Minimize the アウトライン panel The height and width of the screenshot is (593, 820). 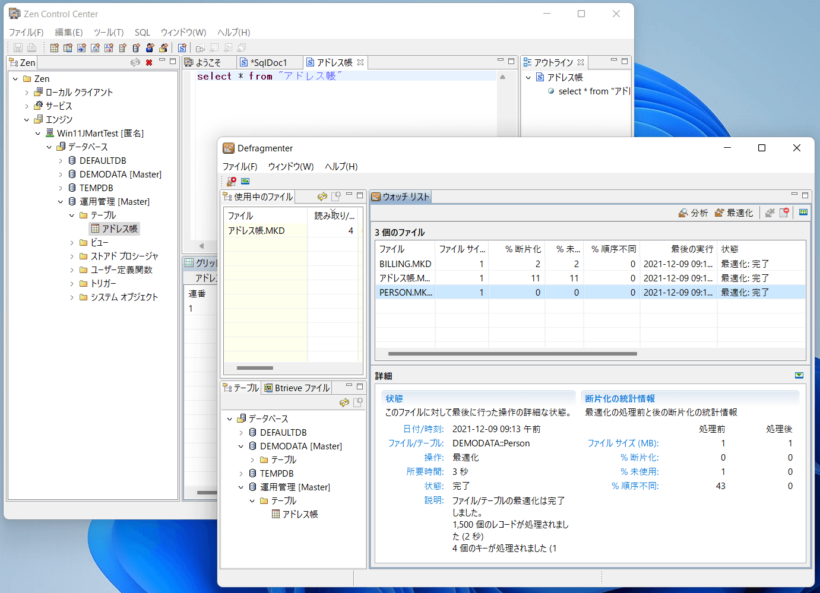pos(614,61)
